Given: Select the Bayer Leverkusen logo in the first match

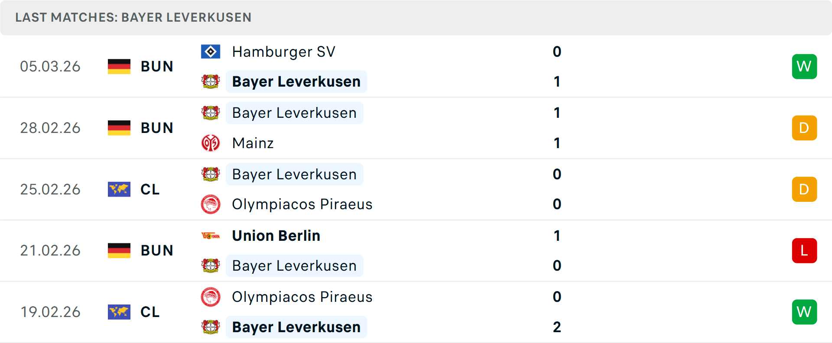Looking at the screenshot, I should (x=211, y=81).
